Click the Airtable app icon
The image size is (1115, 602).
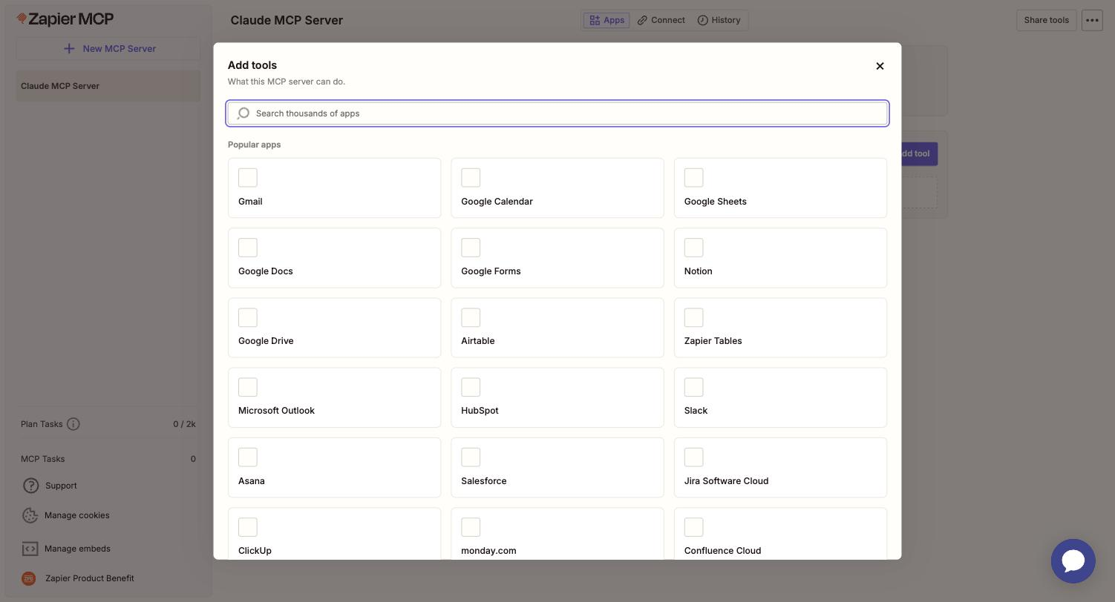point(471,317)
